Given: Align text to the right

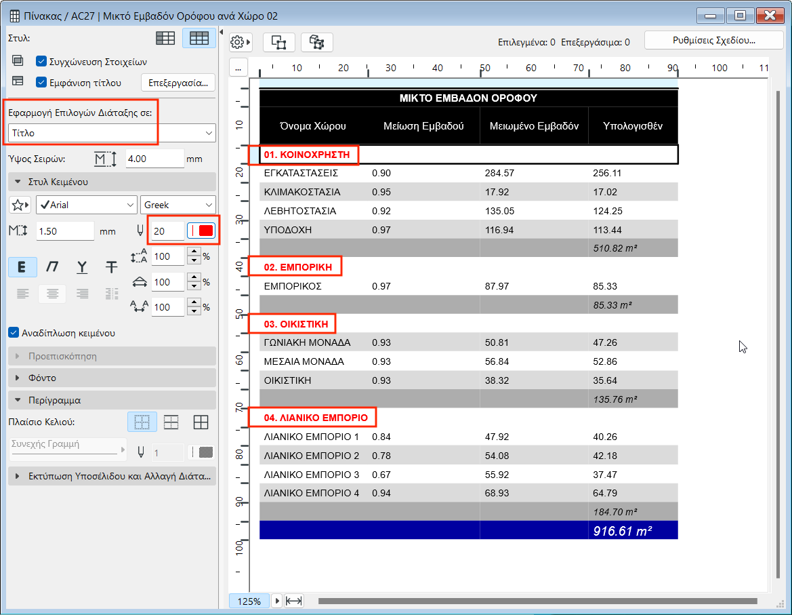Looking at the screenshot, I should tap(83, 294).
